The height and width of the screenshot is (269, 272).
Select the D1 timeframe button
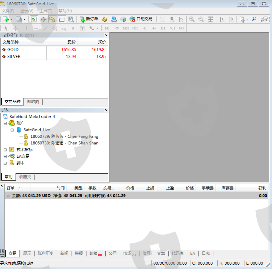click(x=163, y=28)
